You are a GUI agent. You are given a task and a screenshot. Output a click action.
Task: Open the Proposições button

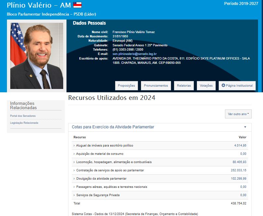coord(126,86)
